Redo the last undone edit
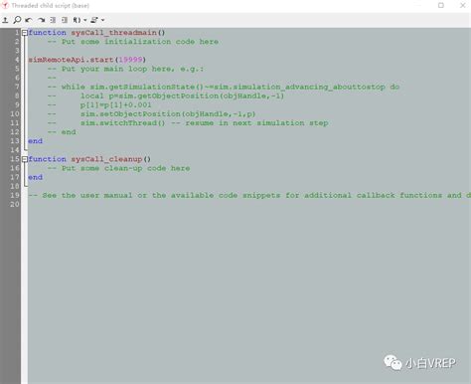This screenshot has height=384, width=471. pos(41,20)
